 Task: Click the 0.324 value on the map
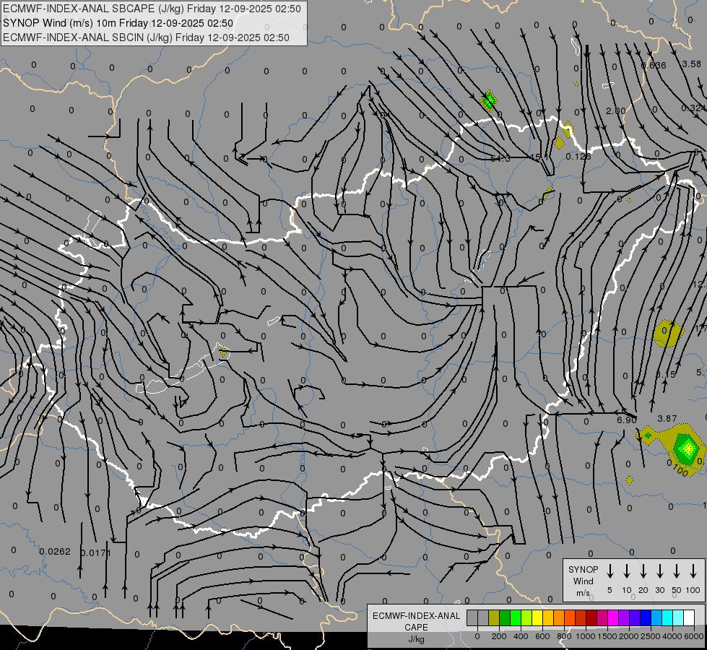pos(693,108)
